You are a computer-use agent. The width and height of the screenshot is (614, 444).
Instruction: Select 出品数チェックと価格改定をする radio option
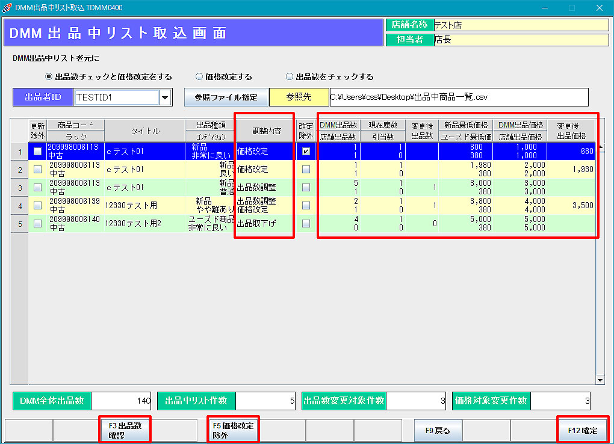(49, 77)
